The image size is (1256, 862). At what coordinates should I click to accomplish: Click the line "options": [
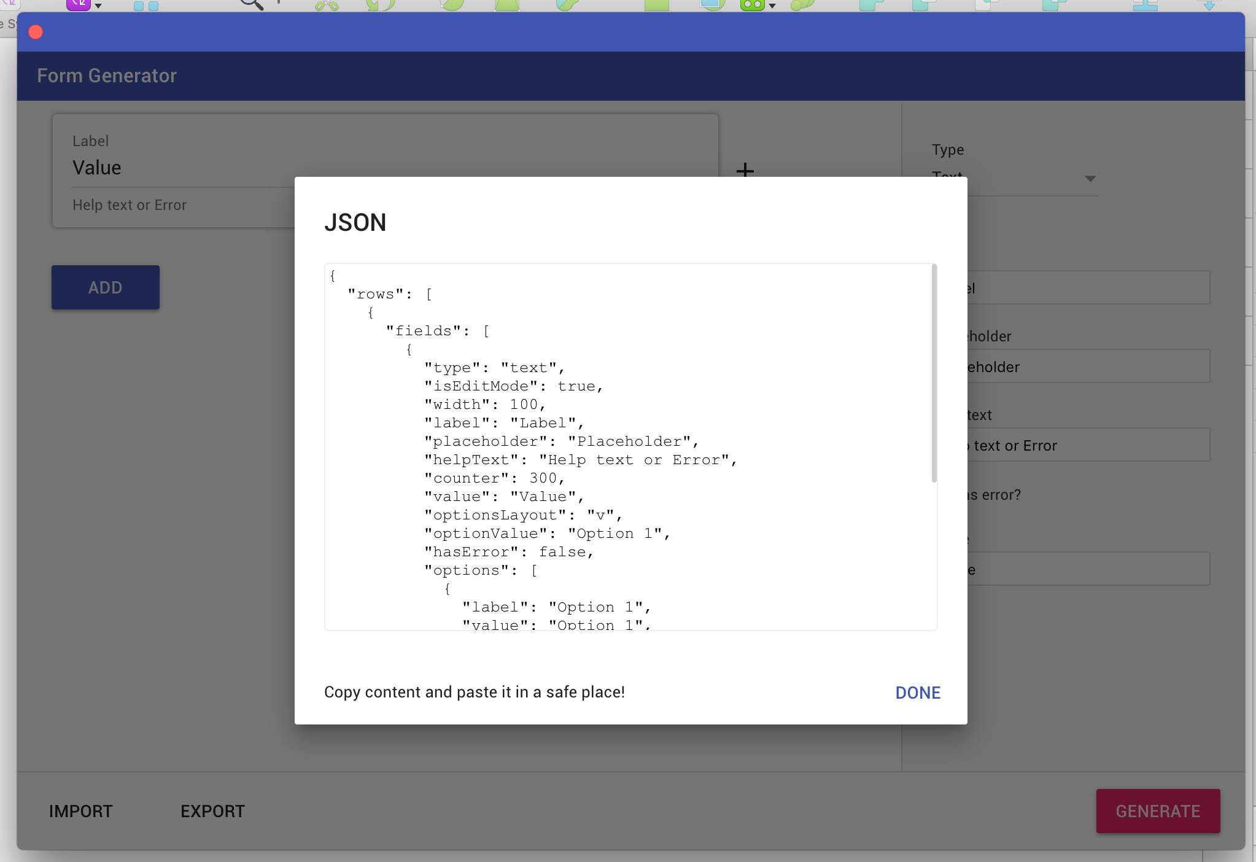click(481, 570)
